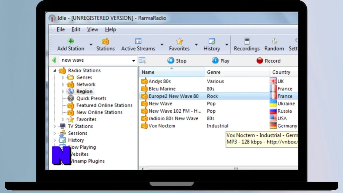The height and width of the screenshot is (193, 343).
Task: Collapse the Radio Stations tree node
Action: point(55,70)
